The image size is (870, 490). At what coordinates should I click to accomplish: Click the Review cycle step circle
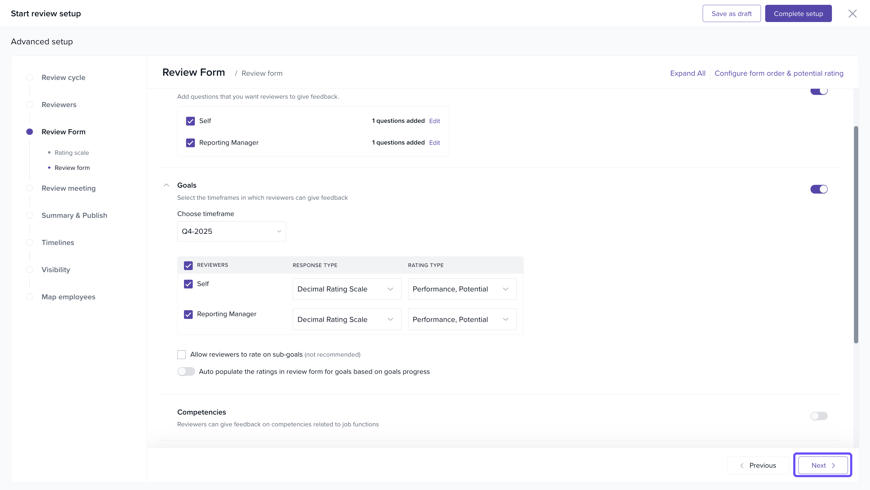[30, 78]
